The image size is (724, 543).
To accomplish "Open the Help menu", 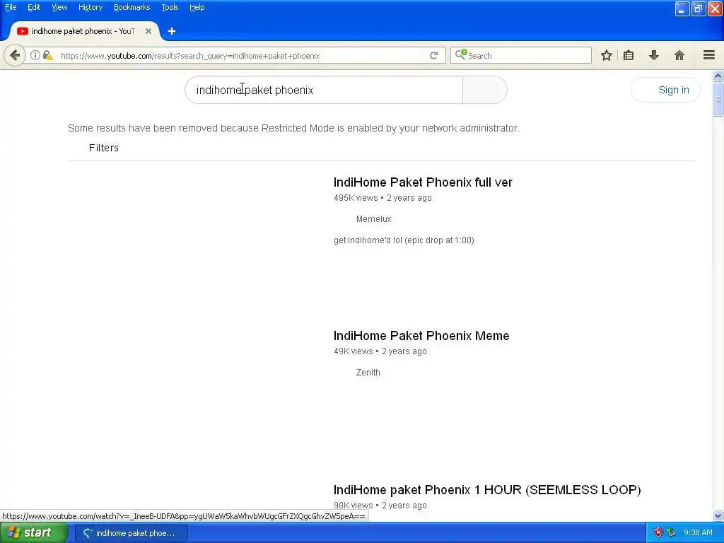I will [x=197, y=7].
